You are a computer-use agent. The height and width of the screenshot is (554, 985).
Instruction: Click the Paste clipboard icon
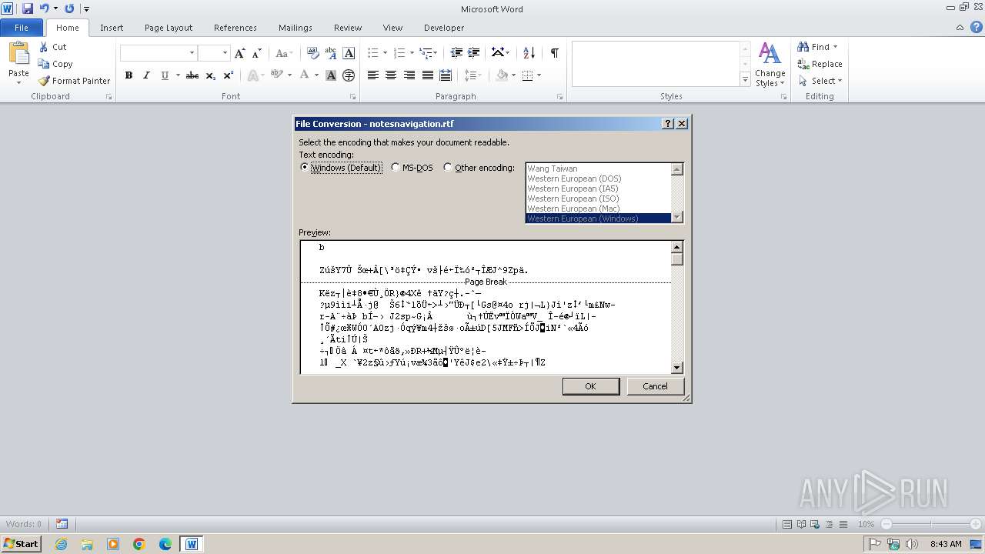pyautogui.click(x=18, y=54)
